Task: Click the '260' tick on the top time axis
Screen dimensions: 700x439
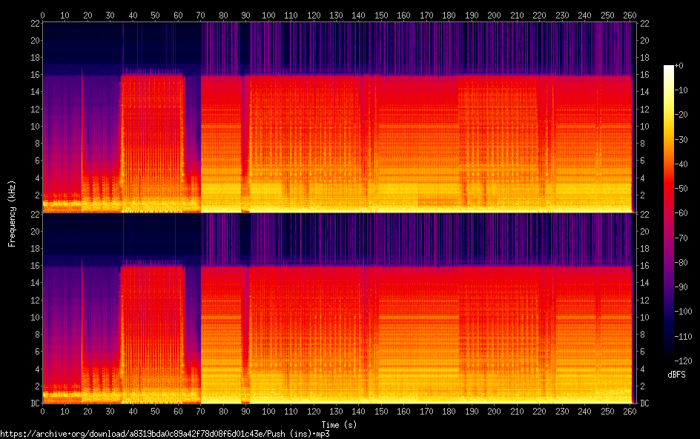Action: pyautogui.click(x=630, y=15)
